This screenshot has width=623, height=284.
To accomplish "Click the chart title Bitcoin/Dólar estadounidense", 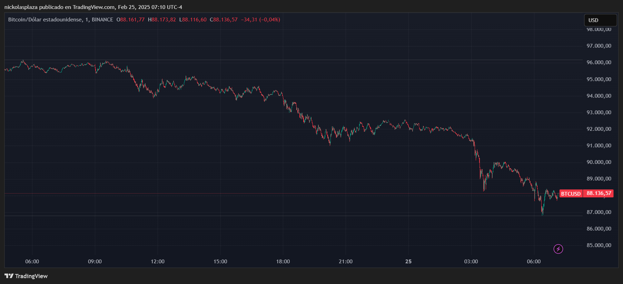I will pos(45,20).
